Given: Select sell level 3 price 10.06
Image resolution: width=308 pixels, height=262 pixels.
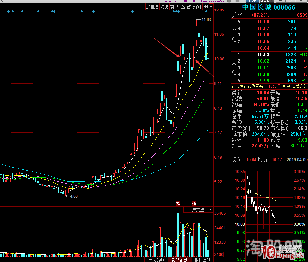Looking at the screenshot, I should [x=263, y=35].
